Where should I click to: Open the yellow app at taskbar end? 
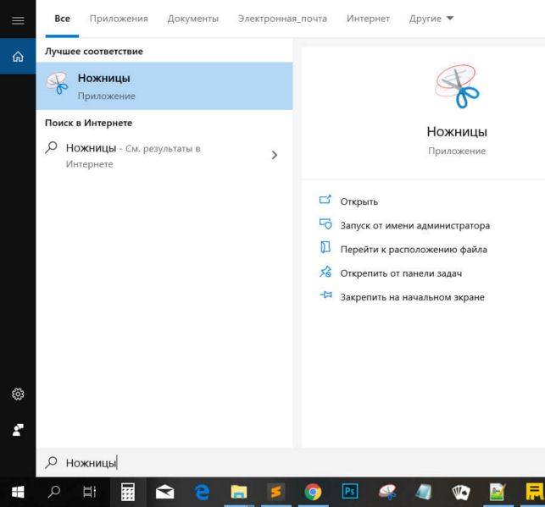tap(534, 492)
